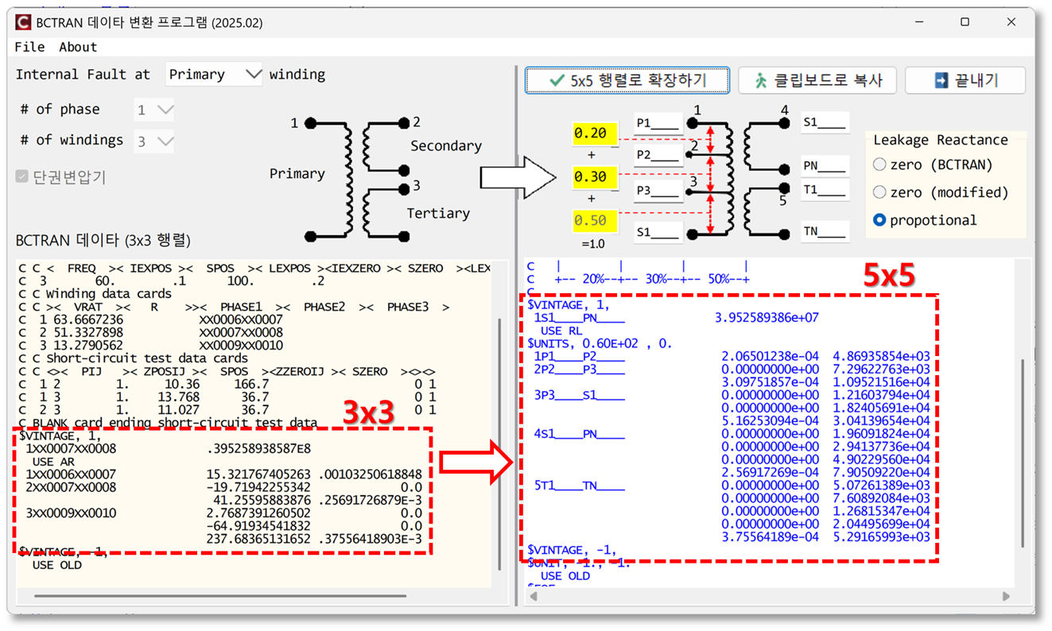Screen dimensions: 1052x631
Task: Click the '$UNITS, 0.60E+02 , 0.' line
Action: (x=600, y=343)
